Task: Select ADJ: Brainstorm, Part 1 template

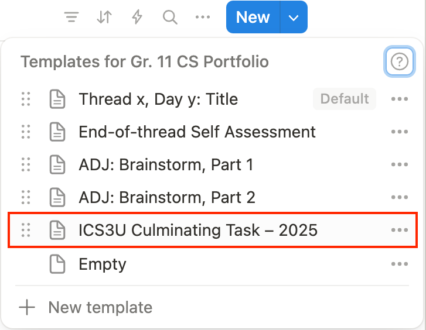Action: coord(166,165)
